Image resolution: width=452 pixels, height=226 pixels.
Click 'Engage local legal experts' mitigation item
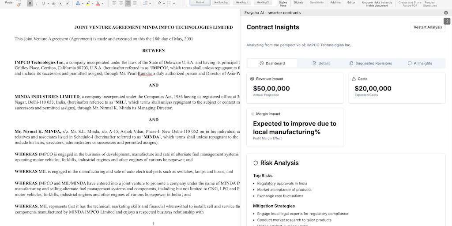coord(303,214)
